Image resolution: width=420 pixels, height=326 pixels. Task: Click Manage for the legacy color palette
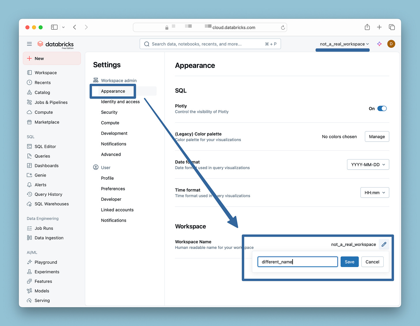(x=377, y=137)
